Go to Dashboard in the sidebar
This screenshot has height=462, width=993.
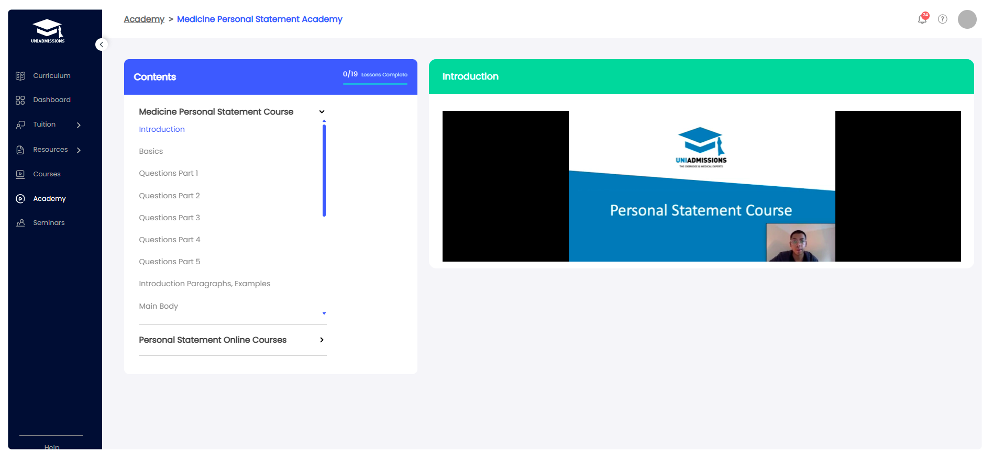click(x=52, y=100)
